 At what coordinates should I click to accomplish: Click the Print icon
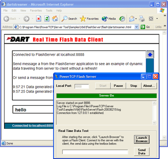(142, 19)
